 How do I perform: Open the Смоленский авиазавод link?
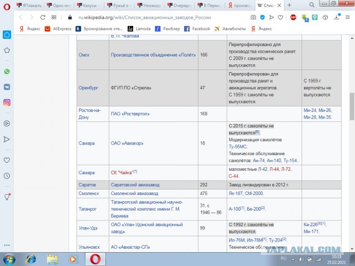[x=134, y=193]
